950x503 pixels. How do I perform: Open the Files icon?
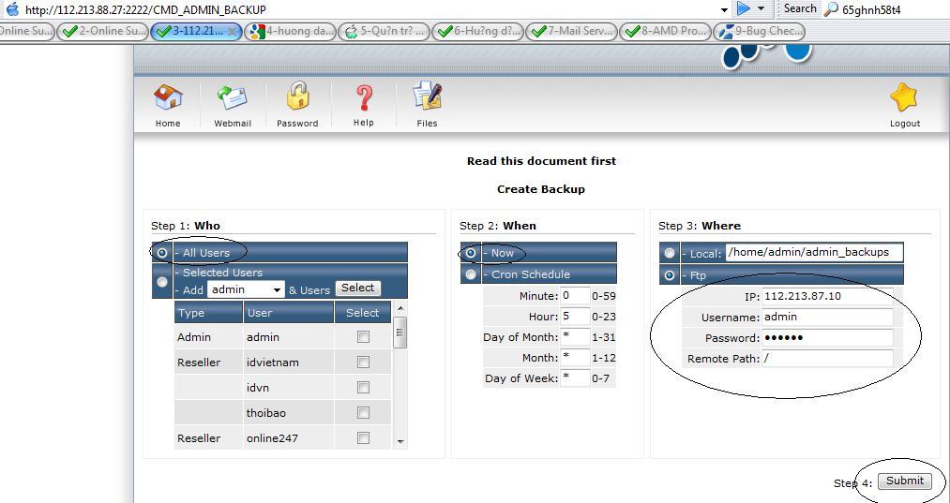(x=427, y=98)
